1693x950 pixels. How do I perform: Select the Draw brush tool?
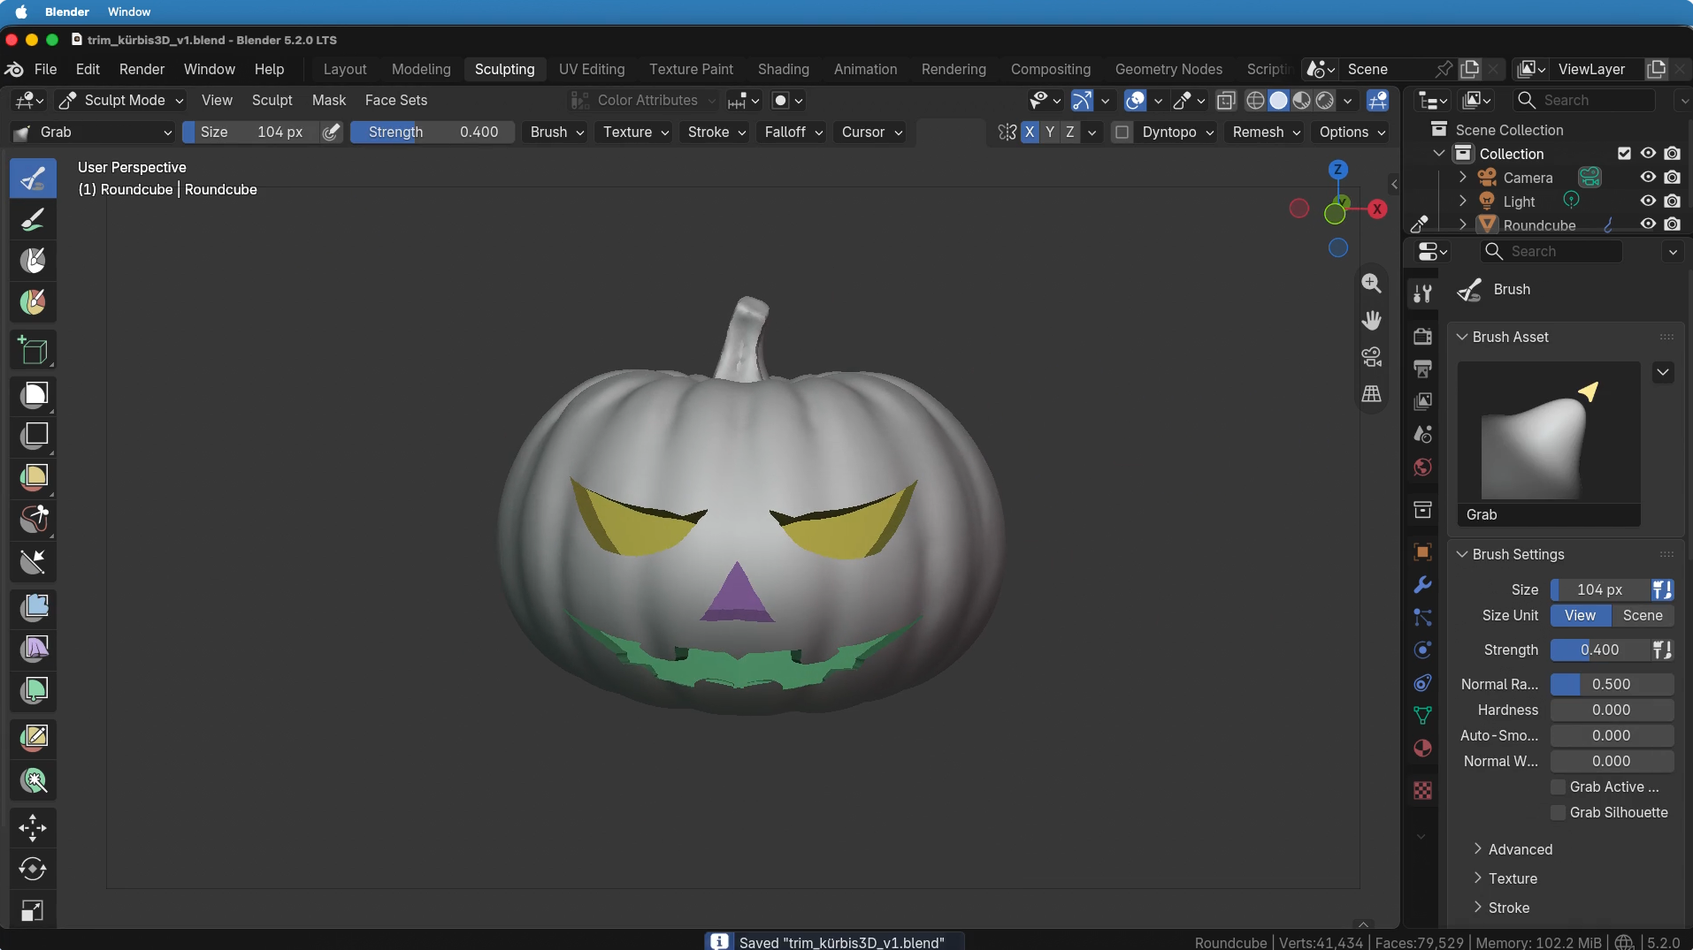[34, 178]
